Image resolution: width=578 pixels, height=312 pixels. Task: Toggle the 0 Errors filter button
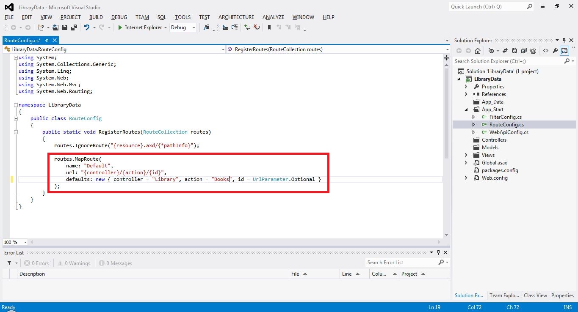[x=36, y=263]
